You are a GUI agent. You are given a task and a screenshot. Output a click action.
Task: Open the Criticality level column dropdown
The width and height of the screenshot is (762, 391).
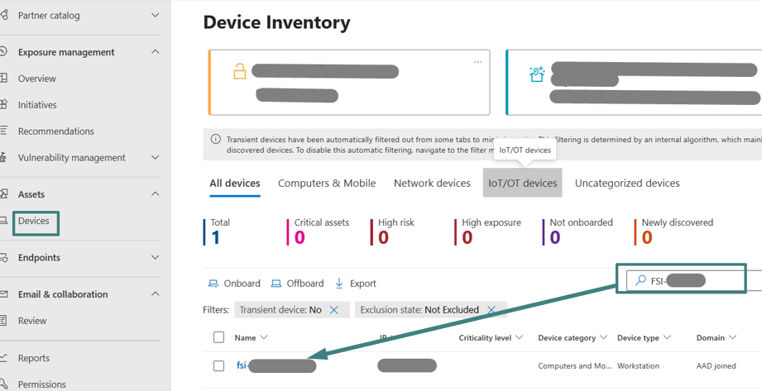(520, 338)
